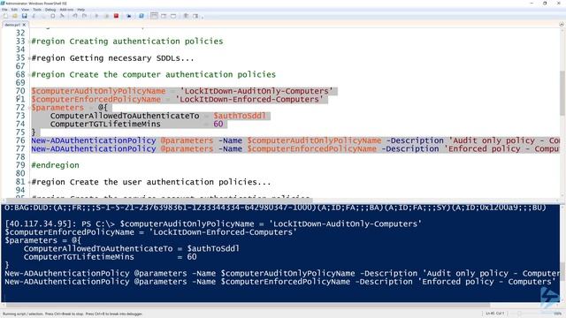Click $authToSddl variable on editor line 73

[x=240, y=116]
